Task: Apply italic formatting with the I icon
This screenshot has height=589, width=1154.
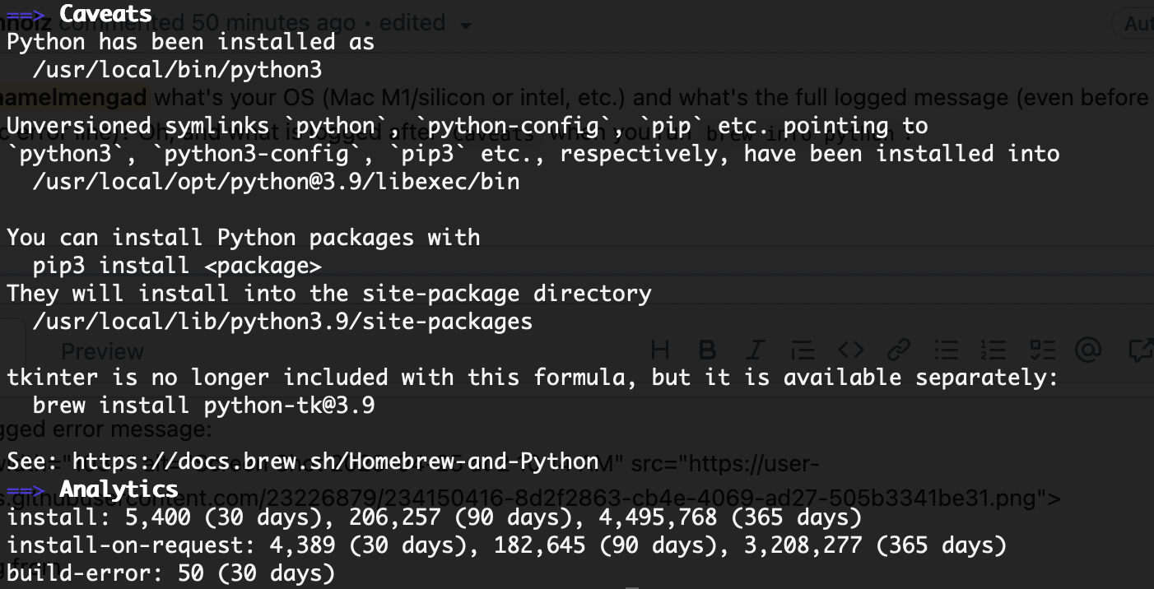Action: click(x=755, y=350)
